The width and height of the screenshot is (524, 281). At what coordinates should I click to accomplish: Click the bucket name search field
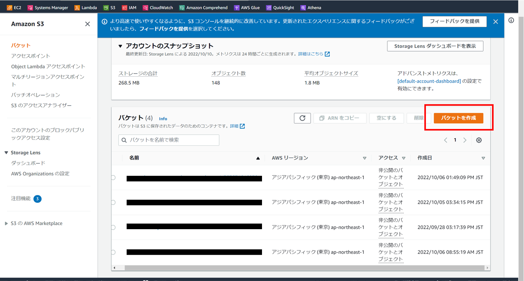(x=169, y=140)
